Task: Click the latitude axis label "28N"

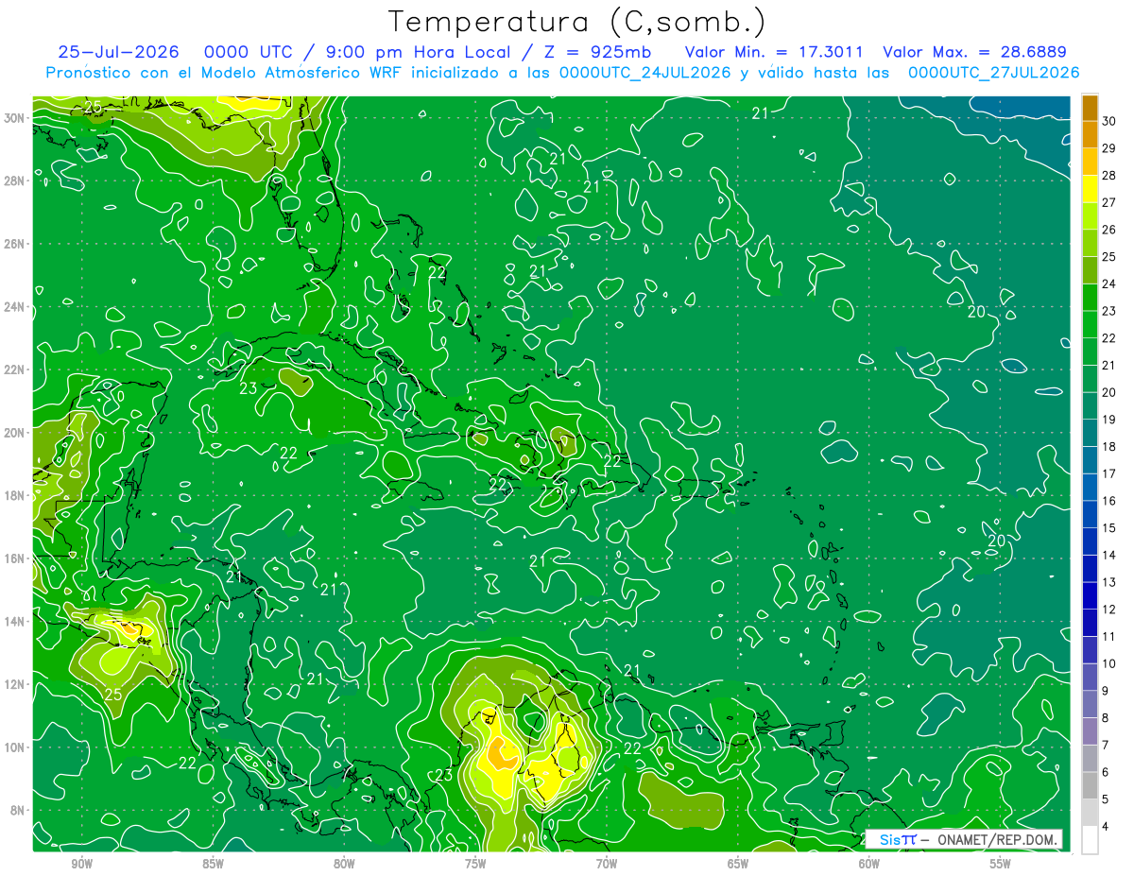Action: (14, 180)
